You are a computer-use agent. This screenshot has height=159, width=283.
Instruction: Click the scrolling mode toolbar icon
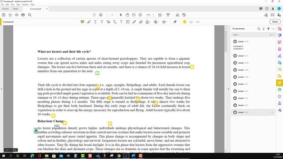pyautogui.click(x=168, y=15)
